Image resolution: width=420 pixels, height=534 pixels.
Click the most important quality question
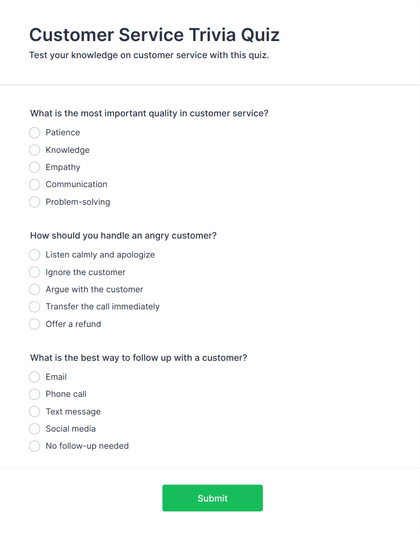(149, 113)
